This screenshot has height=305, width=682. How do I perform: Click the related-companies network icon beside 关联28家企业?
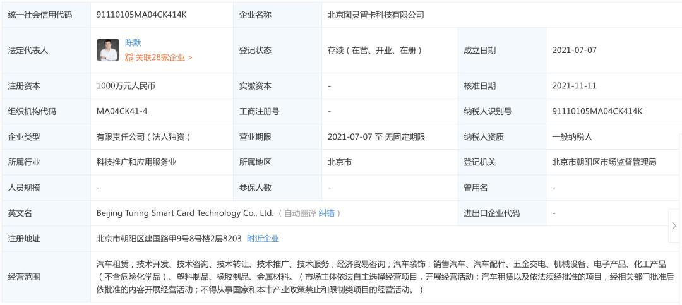tap(129, 57)
